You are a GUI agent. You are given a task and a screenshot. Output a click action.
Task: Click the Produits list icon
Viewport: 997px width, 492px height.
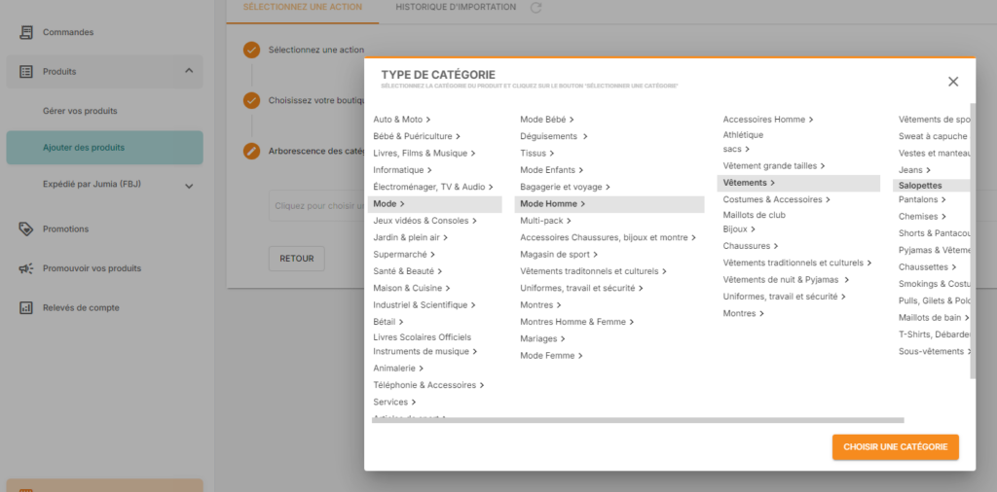[x=26, y=72]
